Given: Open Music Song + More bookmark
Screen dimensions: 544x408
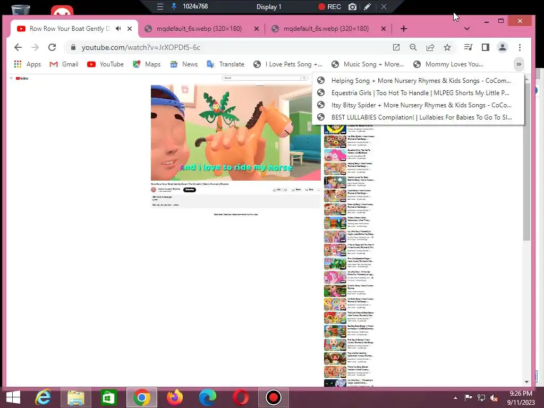Looking at the screenshot, I should pos(368,64).
